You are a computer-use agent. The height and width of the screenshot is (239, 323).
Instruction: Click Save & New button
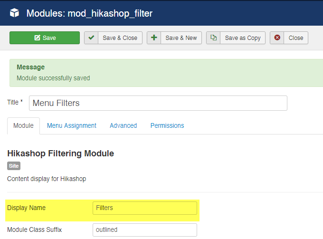pos(181,38)
